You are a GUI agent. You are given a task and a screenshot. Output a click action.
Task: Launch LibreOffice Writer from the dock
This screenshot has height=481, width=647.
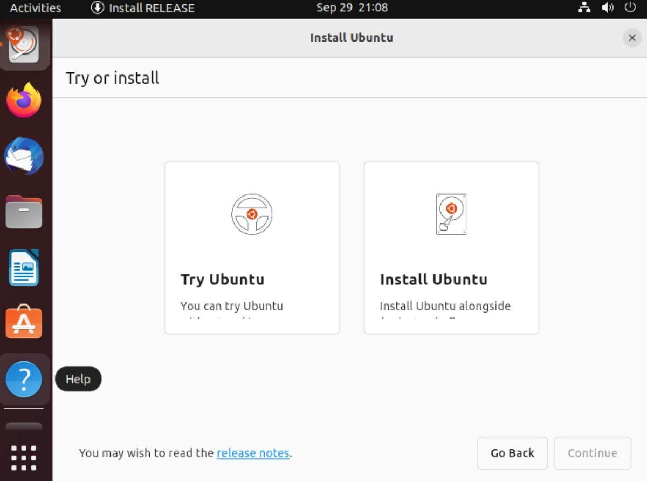[24, 268]
